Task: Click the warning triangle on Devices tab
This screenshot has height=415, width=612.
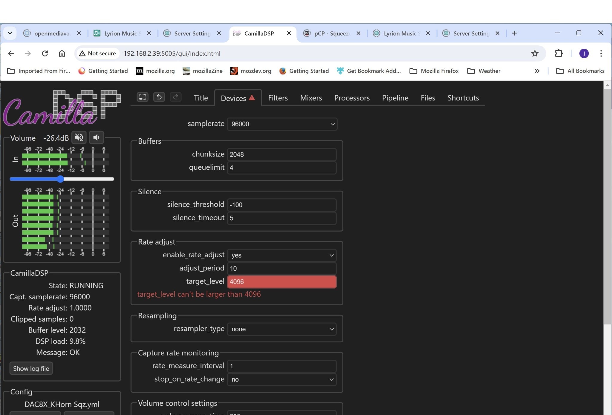Action: pyautogui.click(x=252, y=98)
